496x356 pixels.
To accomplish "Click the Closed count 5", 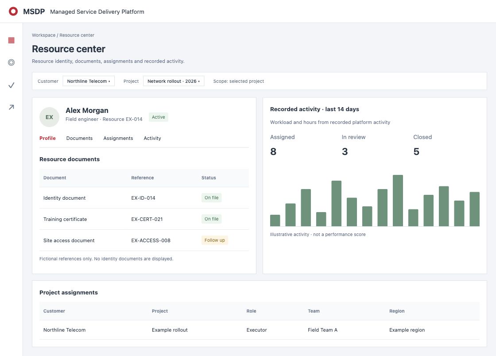I will tap(416, 152).
